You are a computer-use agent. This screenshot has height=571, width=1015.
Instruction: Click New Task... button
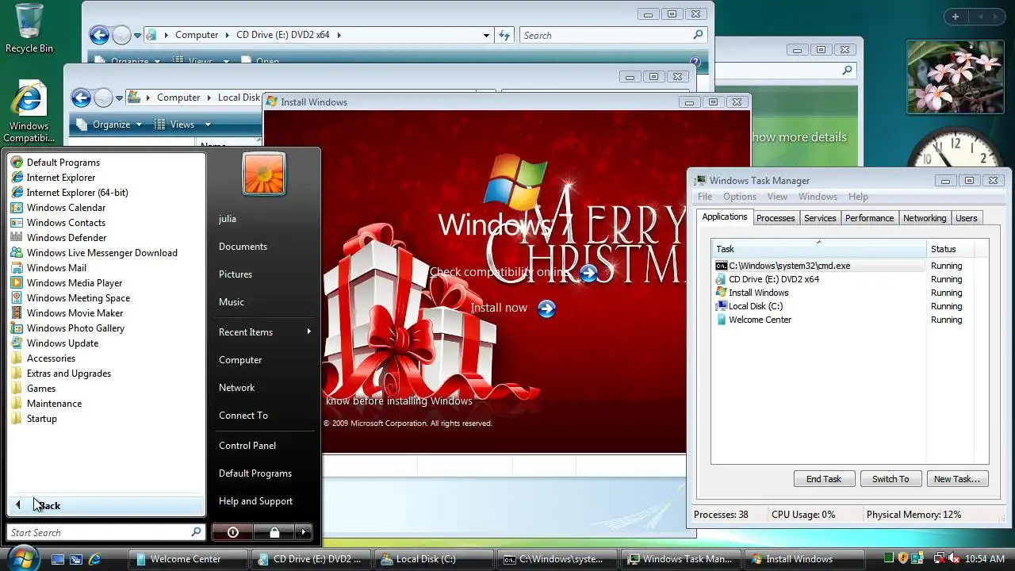[957, 479]
